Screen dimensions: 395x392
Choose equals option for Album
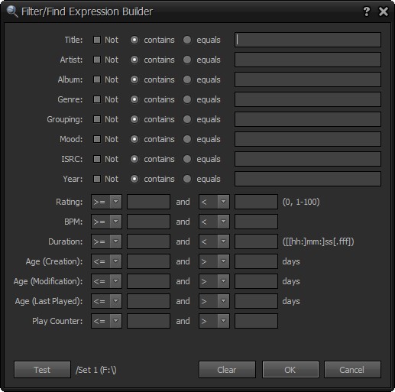coord(187,79)
